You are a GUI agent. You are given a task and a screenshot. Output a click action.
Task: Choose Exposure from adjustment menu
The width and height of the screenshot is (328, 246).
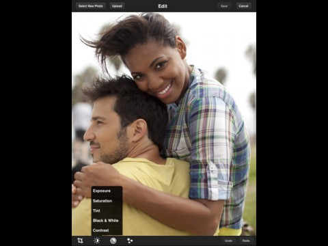tap(107, 191)
